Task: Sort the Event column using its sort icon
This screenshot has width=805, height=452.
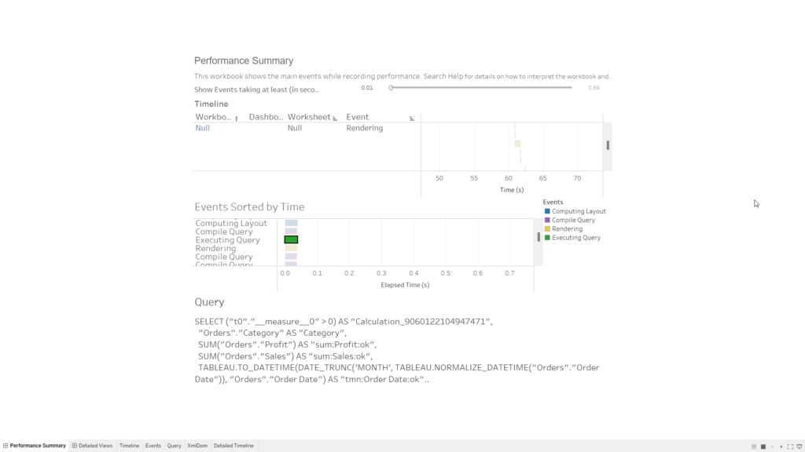Action: point(412,117)
